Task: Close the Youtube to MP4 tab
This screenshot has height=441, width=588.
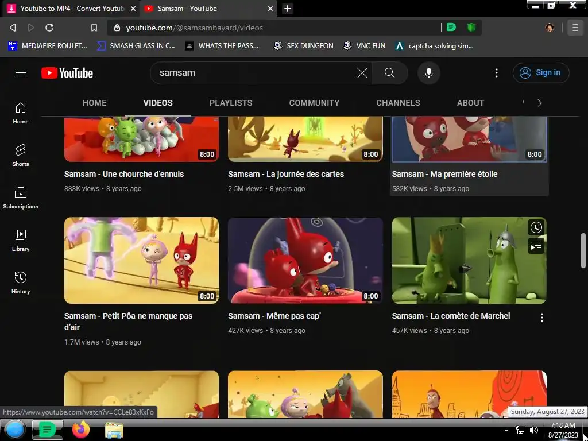Action: tap(133, 9)
